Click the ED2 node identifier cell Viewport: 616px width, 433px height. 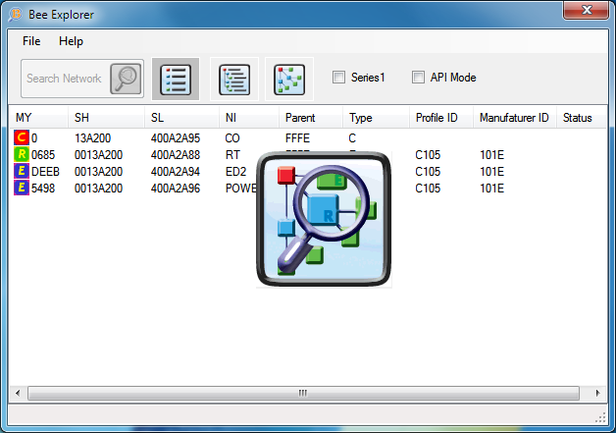(235, 172)
